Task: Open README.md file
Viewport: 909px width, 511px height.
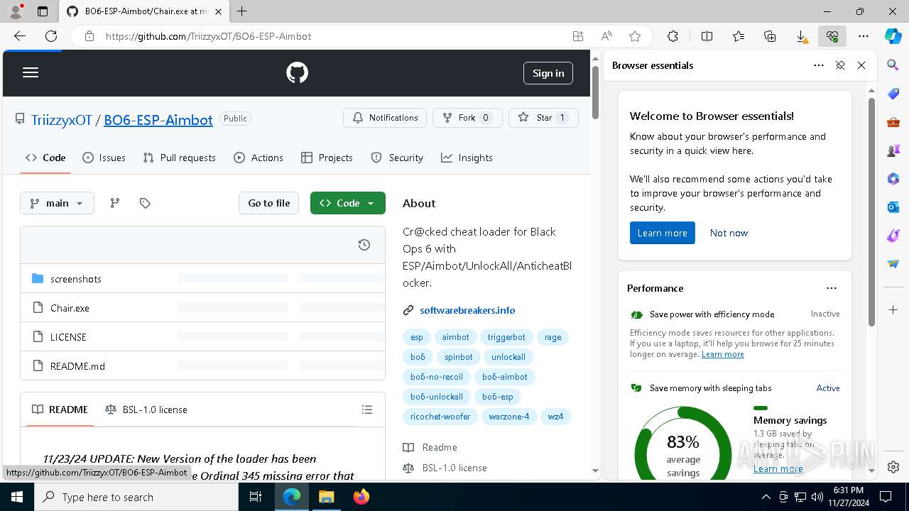Action: 77,366
